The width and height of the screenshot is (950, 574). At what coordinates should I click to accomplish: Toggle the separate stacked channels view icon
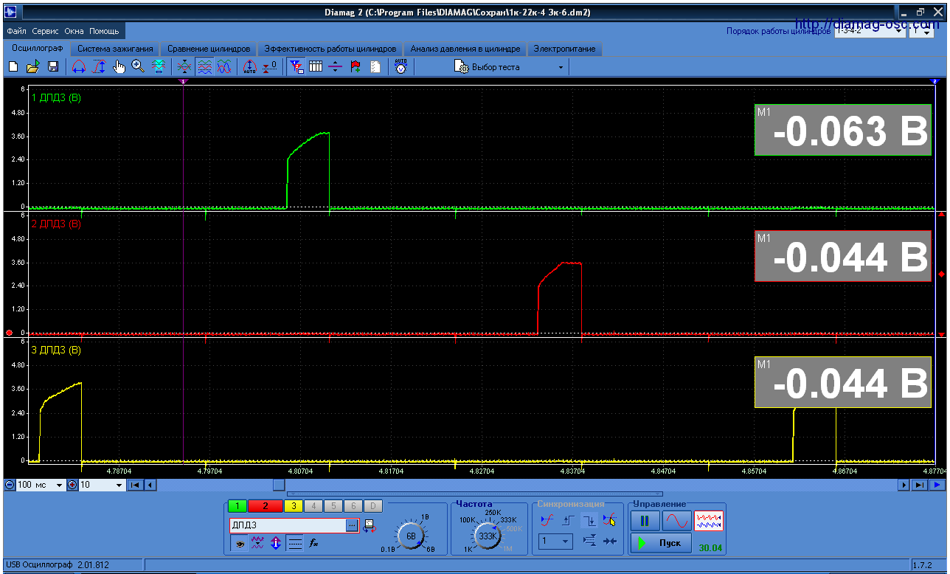click(x=204, y=67)
